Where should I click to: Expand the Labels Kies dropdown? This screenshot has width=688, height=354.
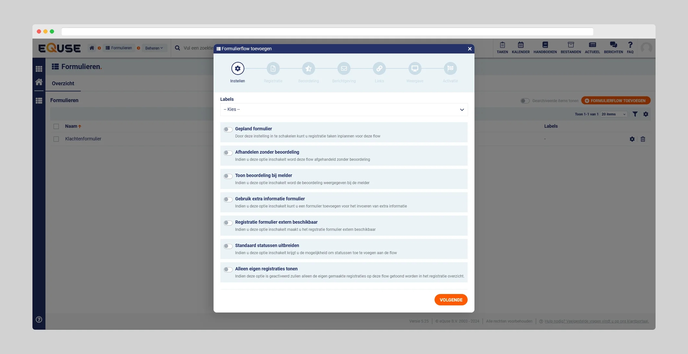coord(344,110)
